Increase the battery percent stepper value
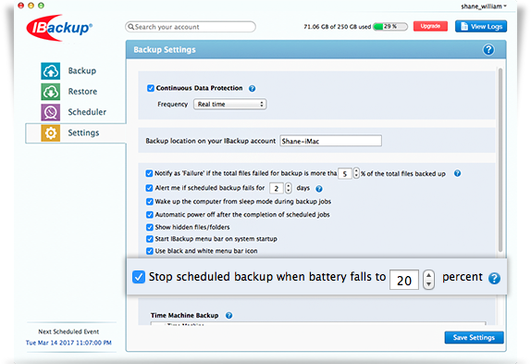The width and height of the screenshot is (531, 364). [428, 275]
